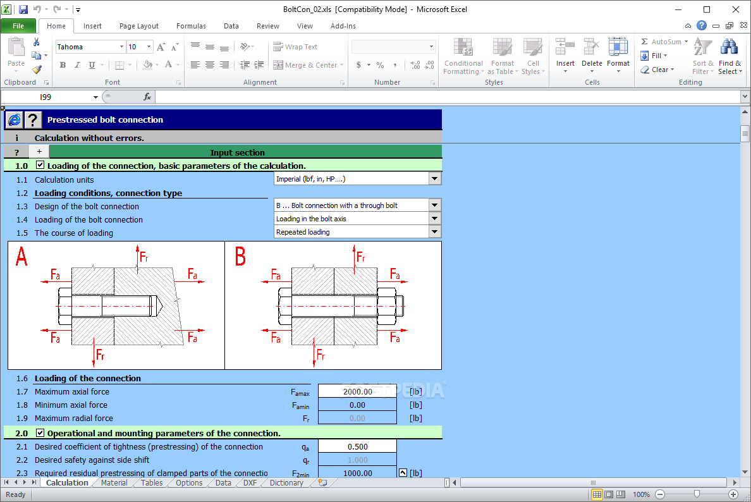
Task: Click the plus button beside Input section
Action: coord(39,152)
